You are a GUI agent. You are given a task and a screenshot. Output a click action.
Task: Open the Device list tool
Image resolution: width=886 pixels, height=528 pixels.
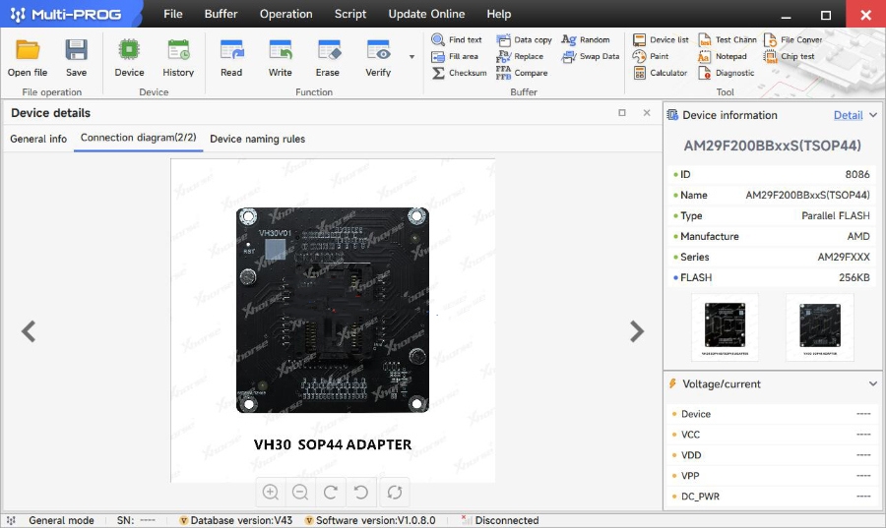(x=661, y=39)
